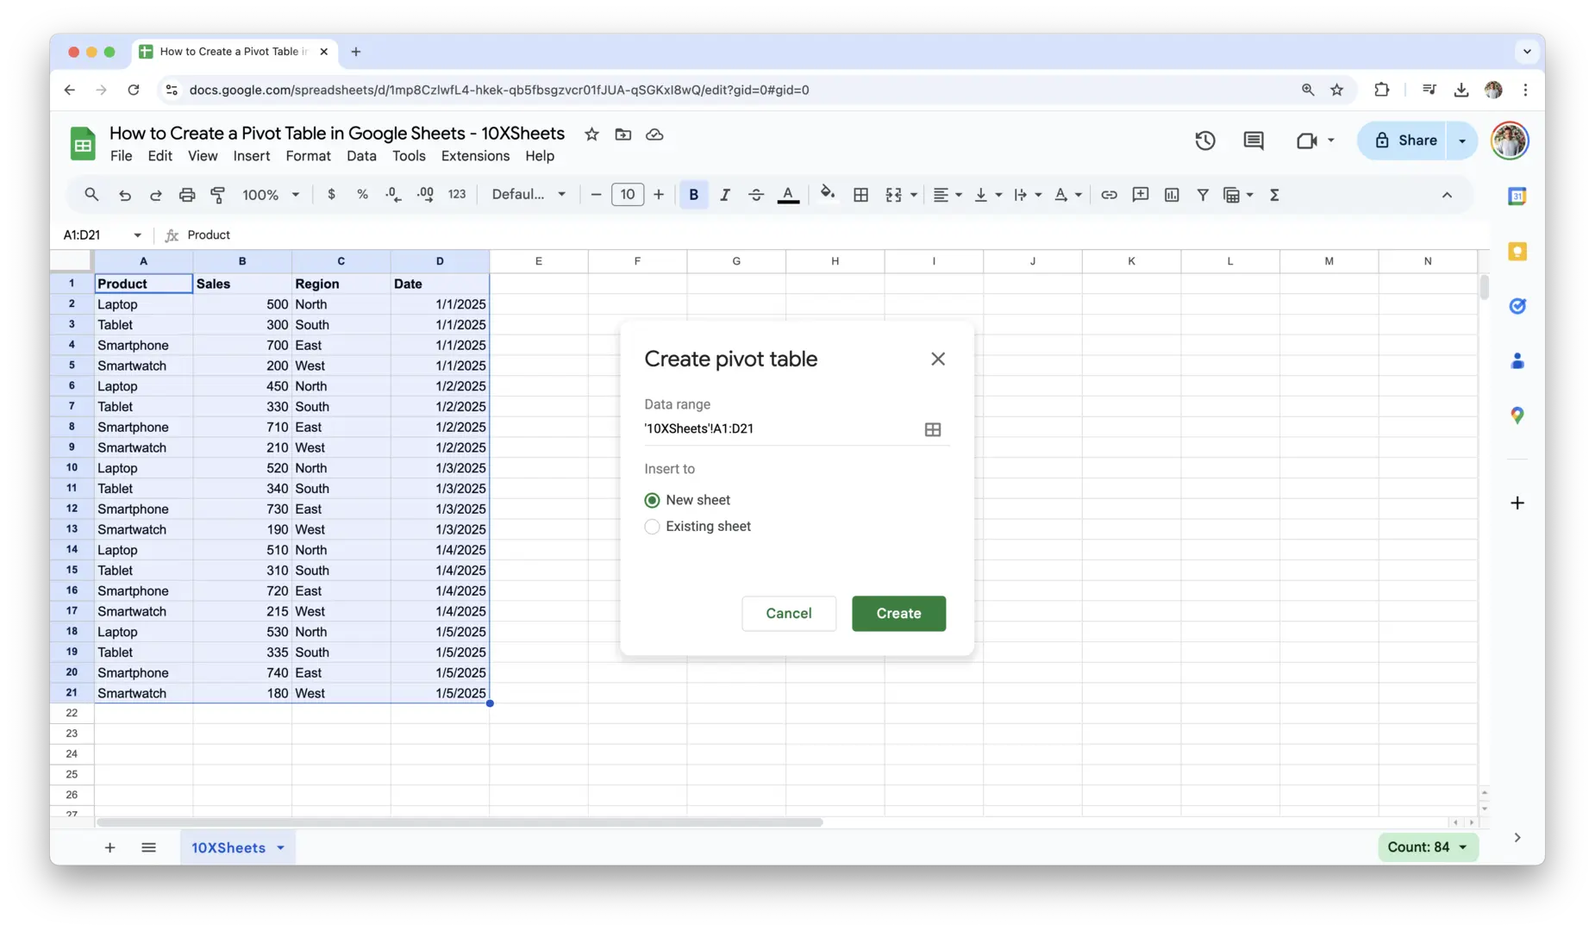Toggle bold formatting button
The image size is (1595, 931).
693,195
